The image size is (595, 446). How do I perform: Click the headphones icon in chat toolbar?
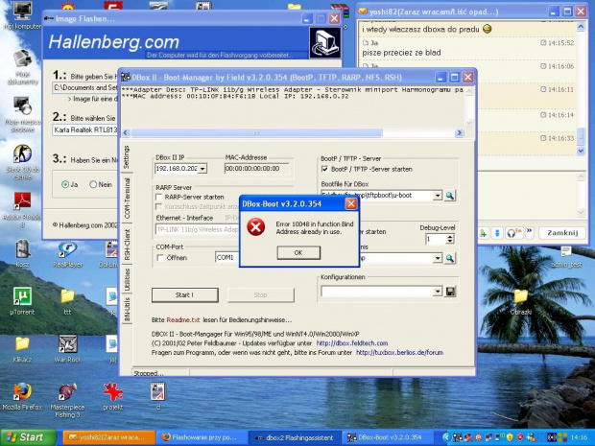pyautogui.click(x=513, y=233)
